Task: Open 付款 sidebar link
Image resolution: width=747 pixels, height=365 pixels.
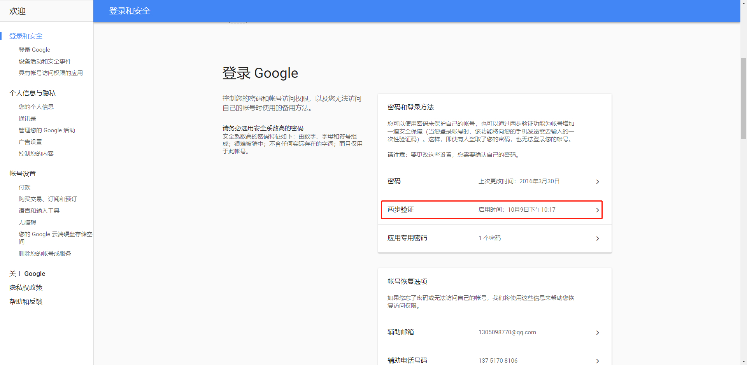Action: pos(25,188)
